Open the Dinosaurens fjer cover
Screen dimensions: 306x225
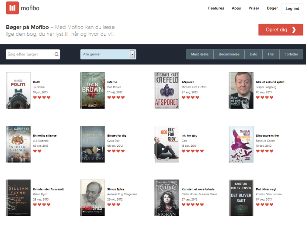pos(241,144)
